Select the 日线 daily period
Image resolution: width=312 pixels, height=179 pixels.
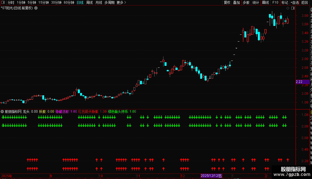[80, 2]
